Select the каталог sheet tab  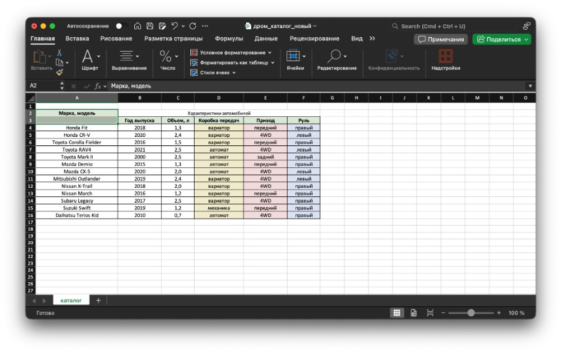coord(71,300)
